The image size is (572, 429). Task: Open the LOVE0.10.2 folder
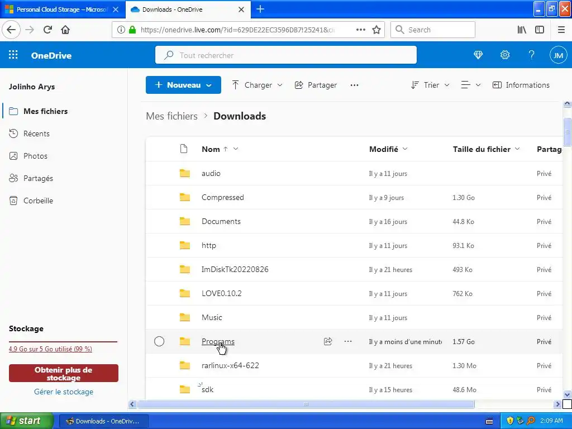(221, 294)
